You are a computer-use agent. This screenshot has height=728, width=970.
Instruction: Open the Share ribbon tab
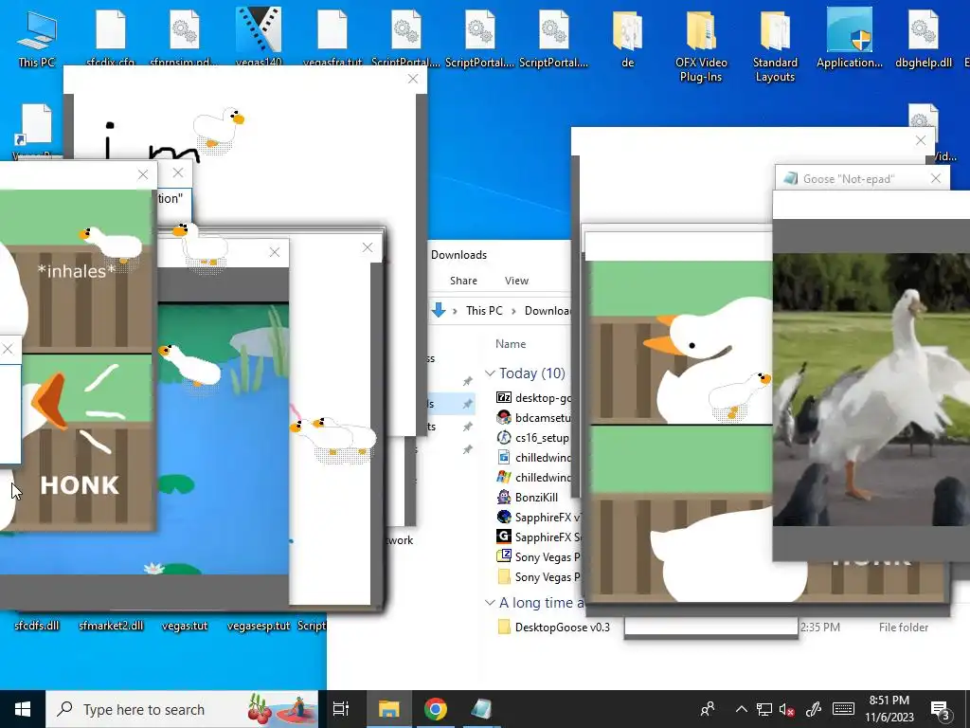(463, 281)
